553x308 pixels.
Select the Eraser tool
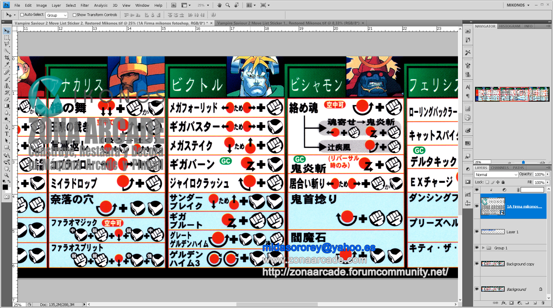[x=6, y=99]
